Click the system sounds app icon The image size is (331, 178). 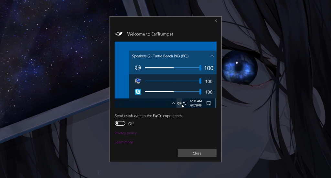tap(138, 81)
